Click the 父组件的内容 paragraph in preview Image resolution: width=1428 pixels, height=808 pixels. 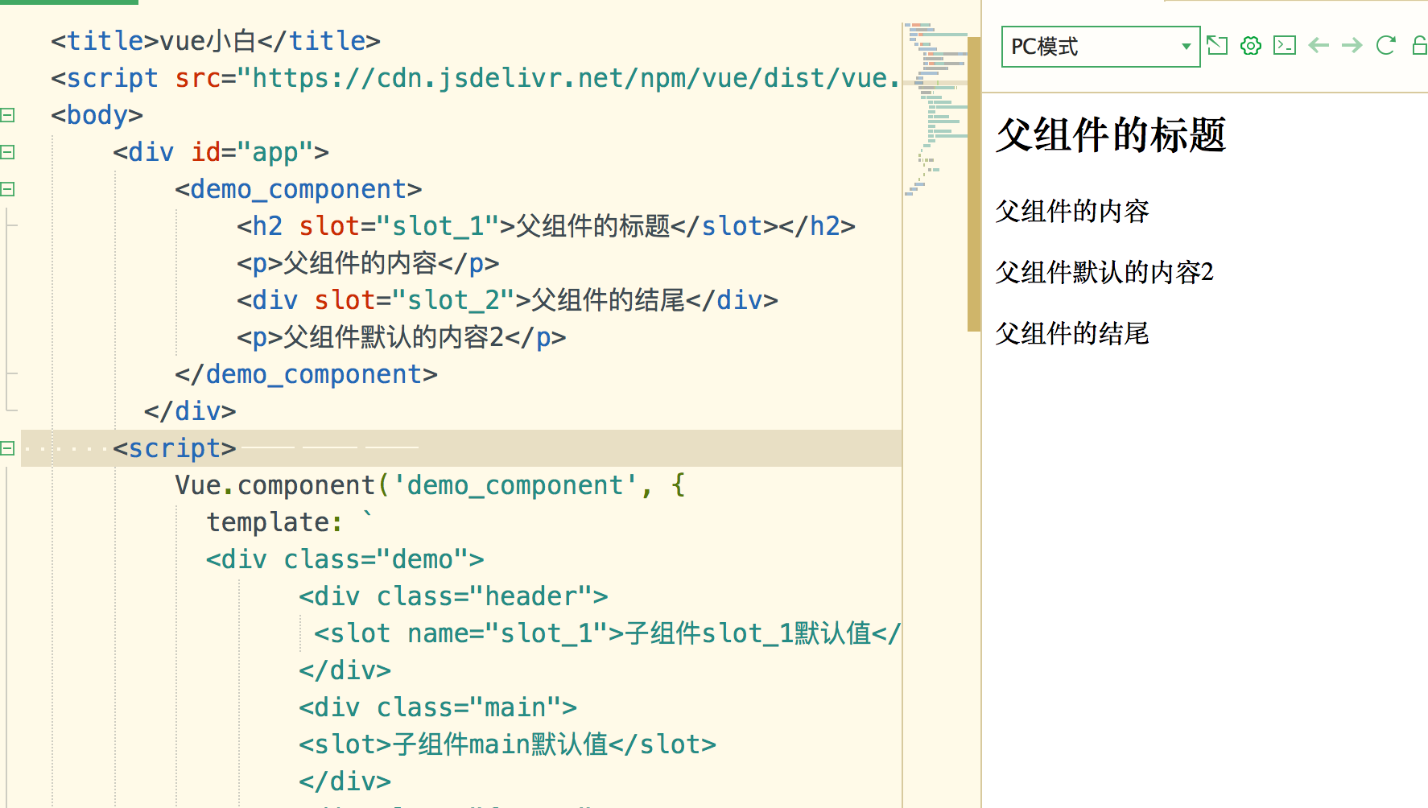[1072, 212]
